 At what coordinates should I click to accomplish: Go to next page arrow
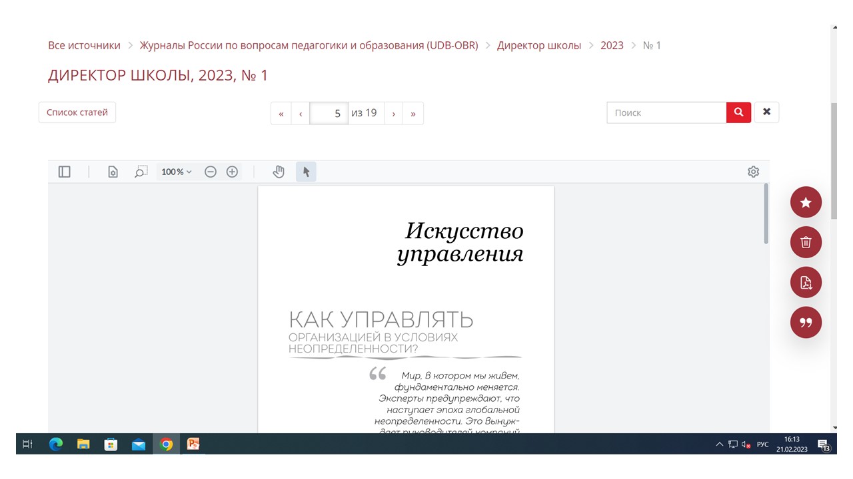394,113
